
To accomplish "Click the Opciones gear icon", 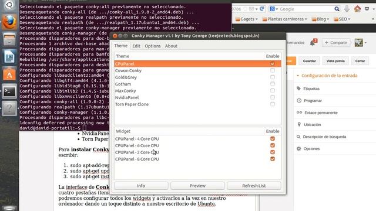I will (299, 148).
